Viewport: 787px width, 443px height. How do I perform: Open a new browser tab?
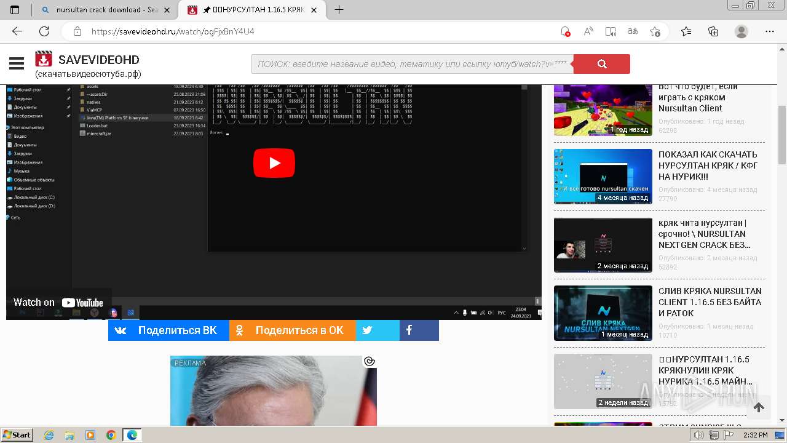(339, 10)
